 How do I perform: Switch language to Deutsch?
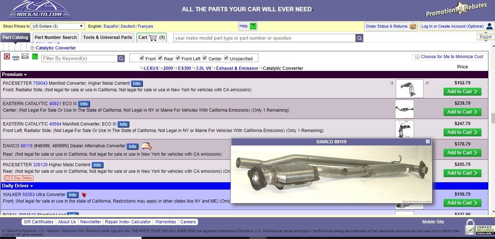pyautogui.click(x=128, y=27)
